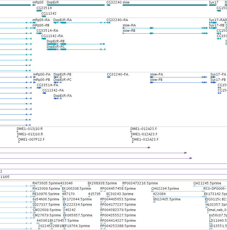Open EST EK268938.5prime

click(x=102, y=183)
